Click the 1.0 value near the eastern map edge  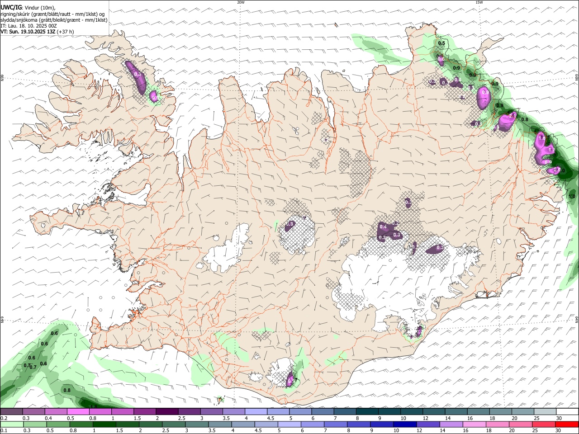coord(572,196)
